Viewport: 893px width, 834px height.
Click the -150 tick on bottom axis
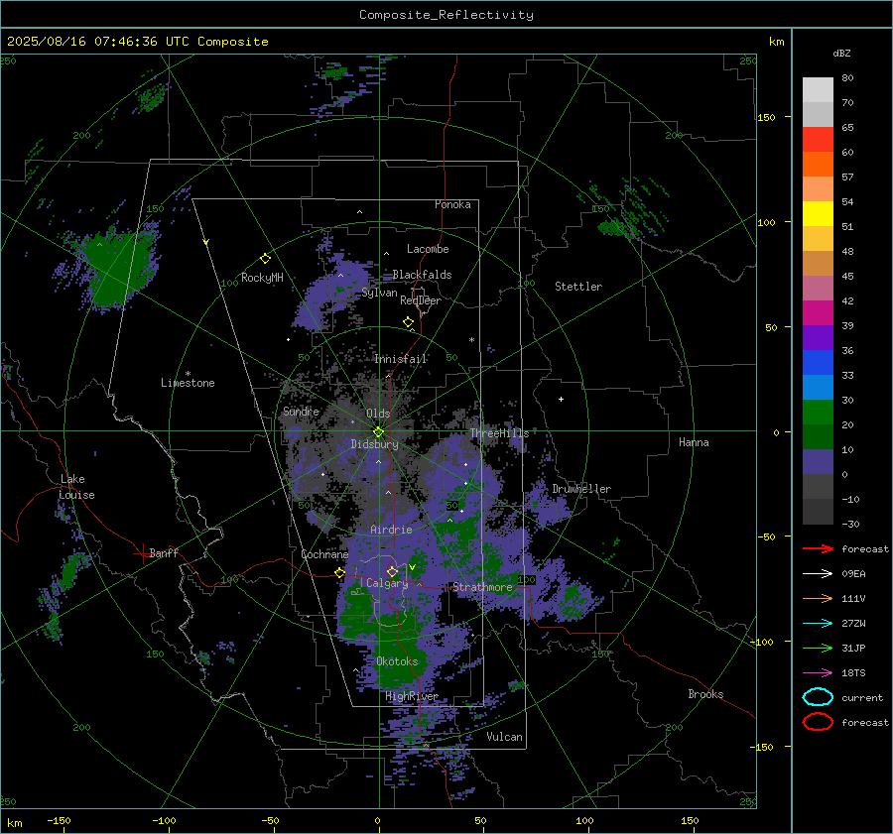tap(59, 820)
